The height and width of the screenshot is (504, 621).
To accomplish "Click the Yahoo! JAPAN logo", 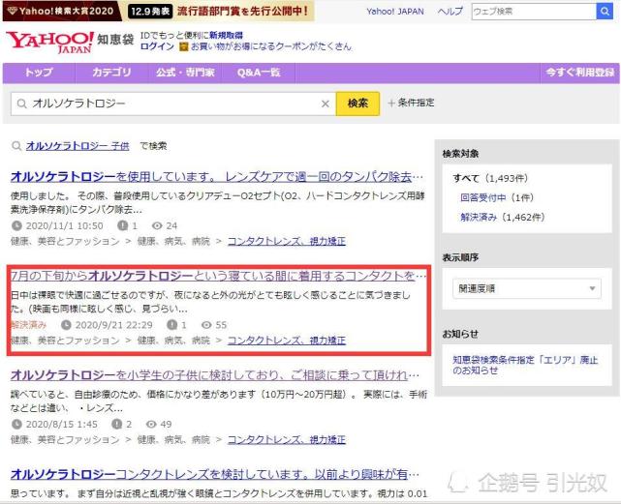I will [x=50, y=42].
